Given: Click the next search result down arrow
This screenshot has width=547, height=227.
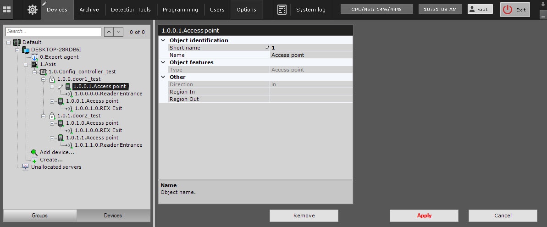Looking at the screenshot, I should click(119, 32).
